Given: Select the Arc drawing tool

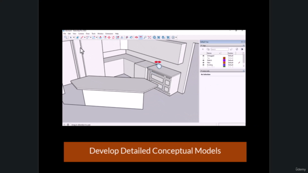Looking at the screenshot, I should (88, 37).
